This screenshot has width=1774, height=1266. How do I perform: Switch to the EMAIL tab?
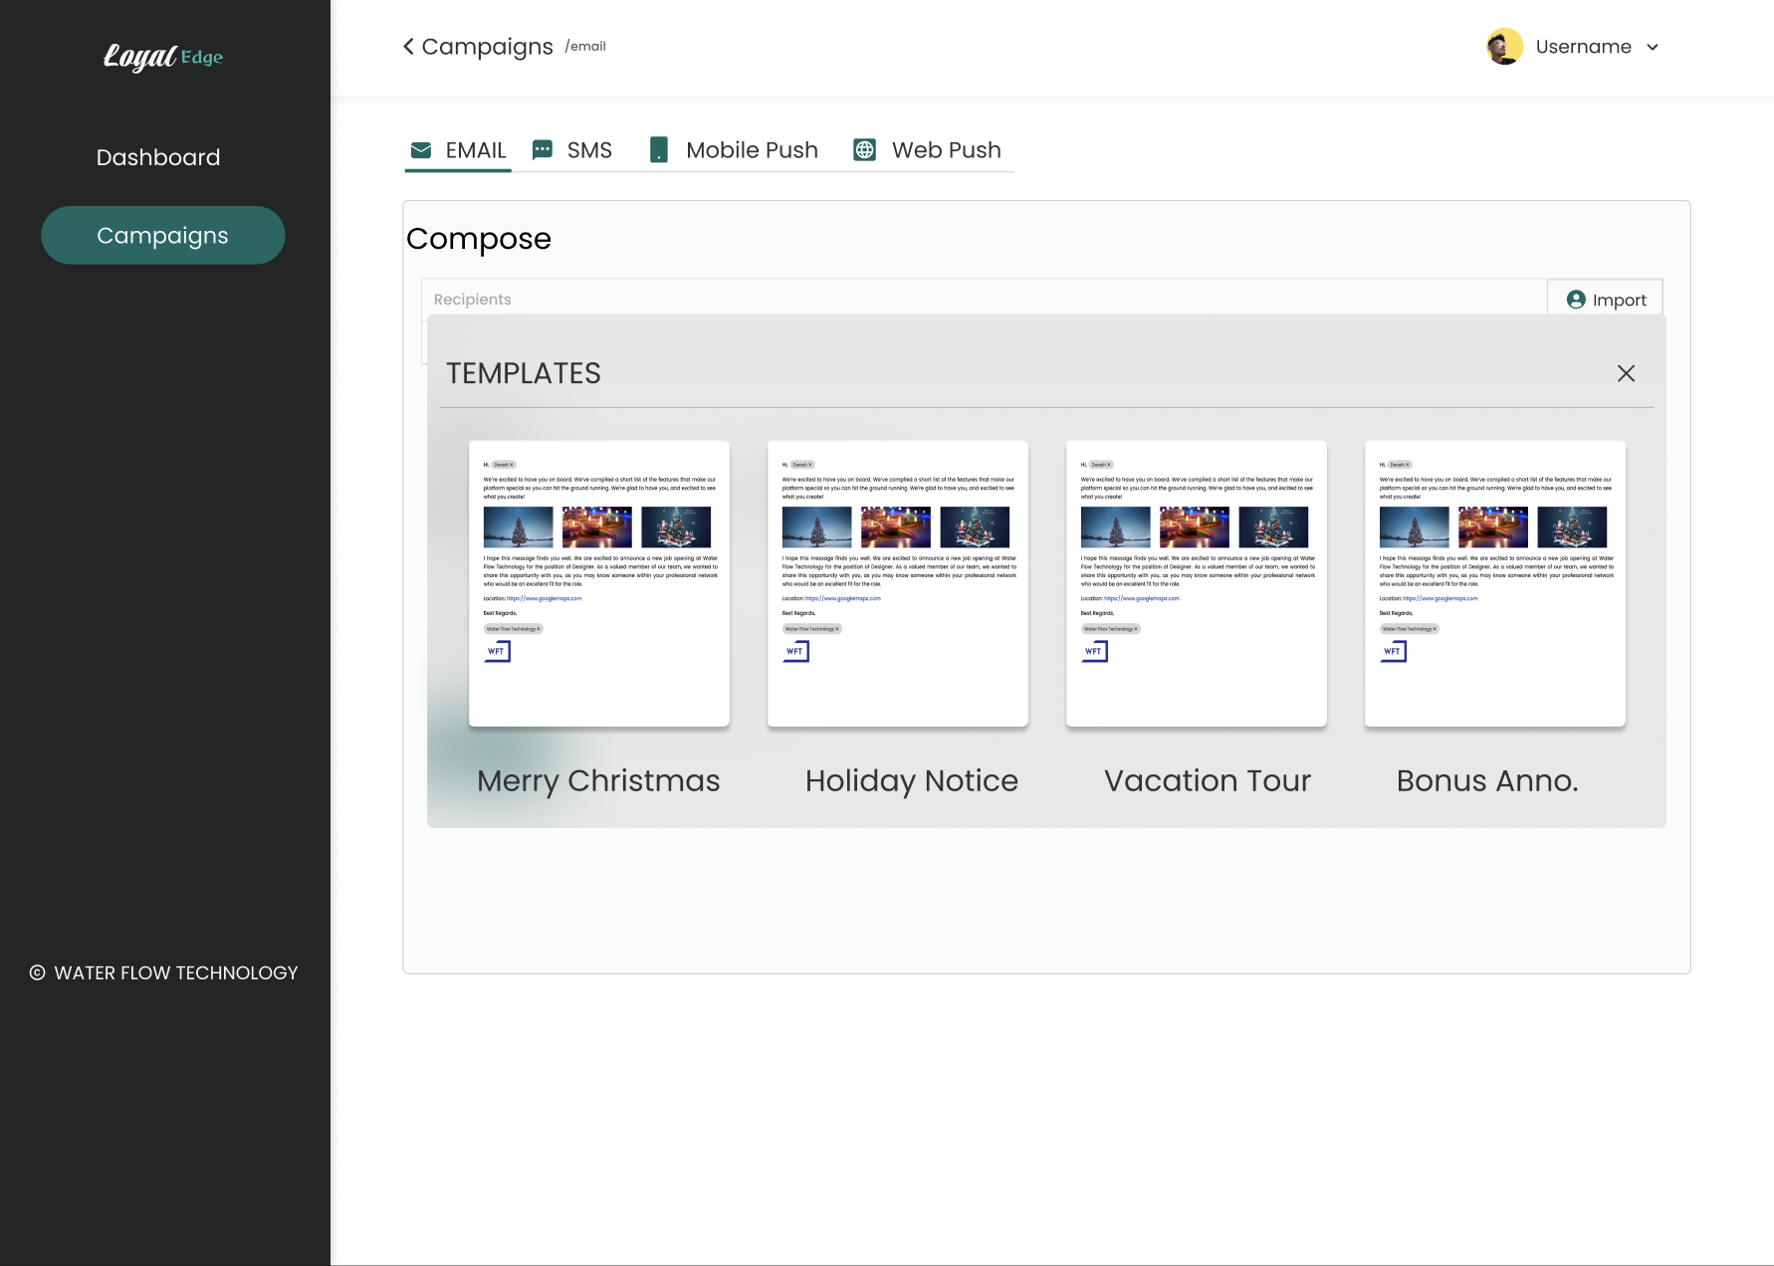point(458,150)
